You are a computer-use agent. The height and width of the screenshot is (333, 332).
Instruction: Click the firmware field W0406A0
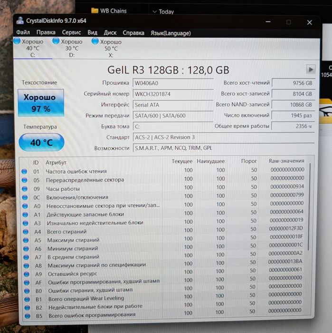point(173,83)
